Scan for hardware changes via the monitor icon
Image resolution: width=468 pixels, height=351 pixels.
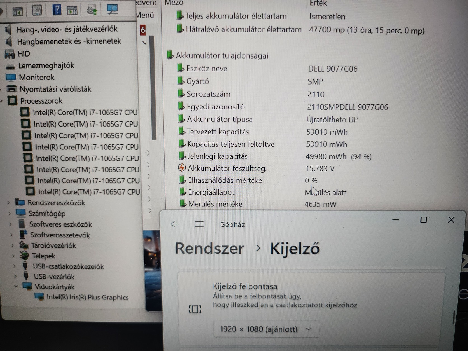click(x=112, y=10)
